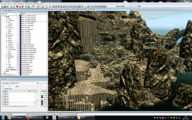Image resolution: width=192 pixels, height=120 pixels.
Task: Open the World menu
Action: click(15, 4)
